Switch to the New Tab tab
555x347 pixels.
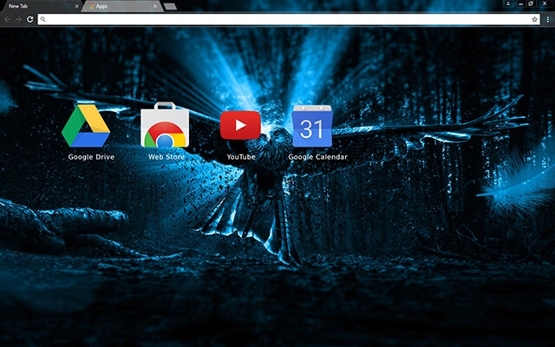[41, 6]
